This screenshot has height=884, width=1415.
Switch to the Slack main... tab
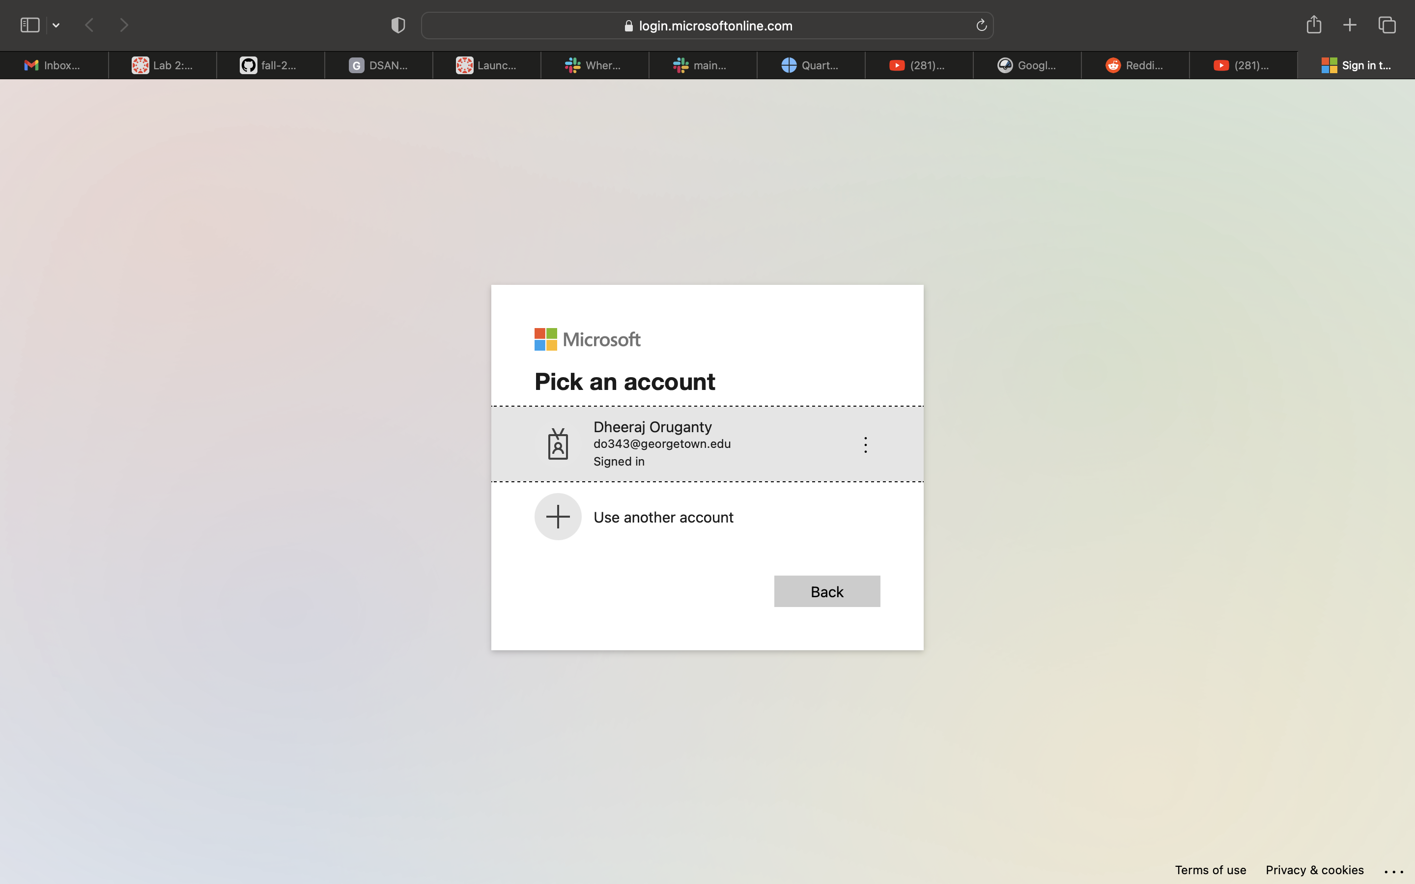pyautogui.click(x=704, y=65)
